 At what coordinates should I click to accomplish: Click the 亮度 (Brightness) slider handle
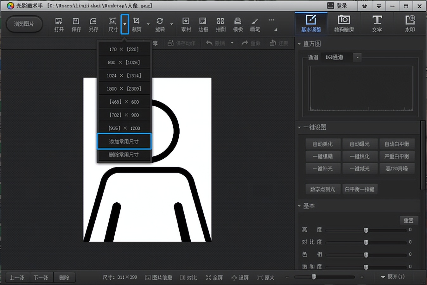366,230
